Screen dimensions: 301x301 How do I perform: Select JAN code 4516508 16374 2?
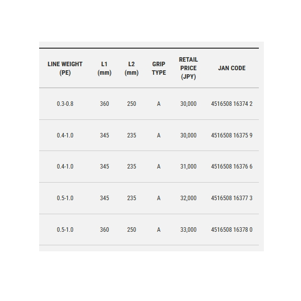[x=232, y=104]
